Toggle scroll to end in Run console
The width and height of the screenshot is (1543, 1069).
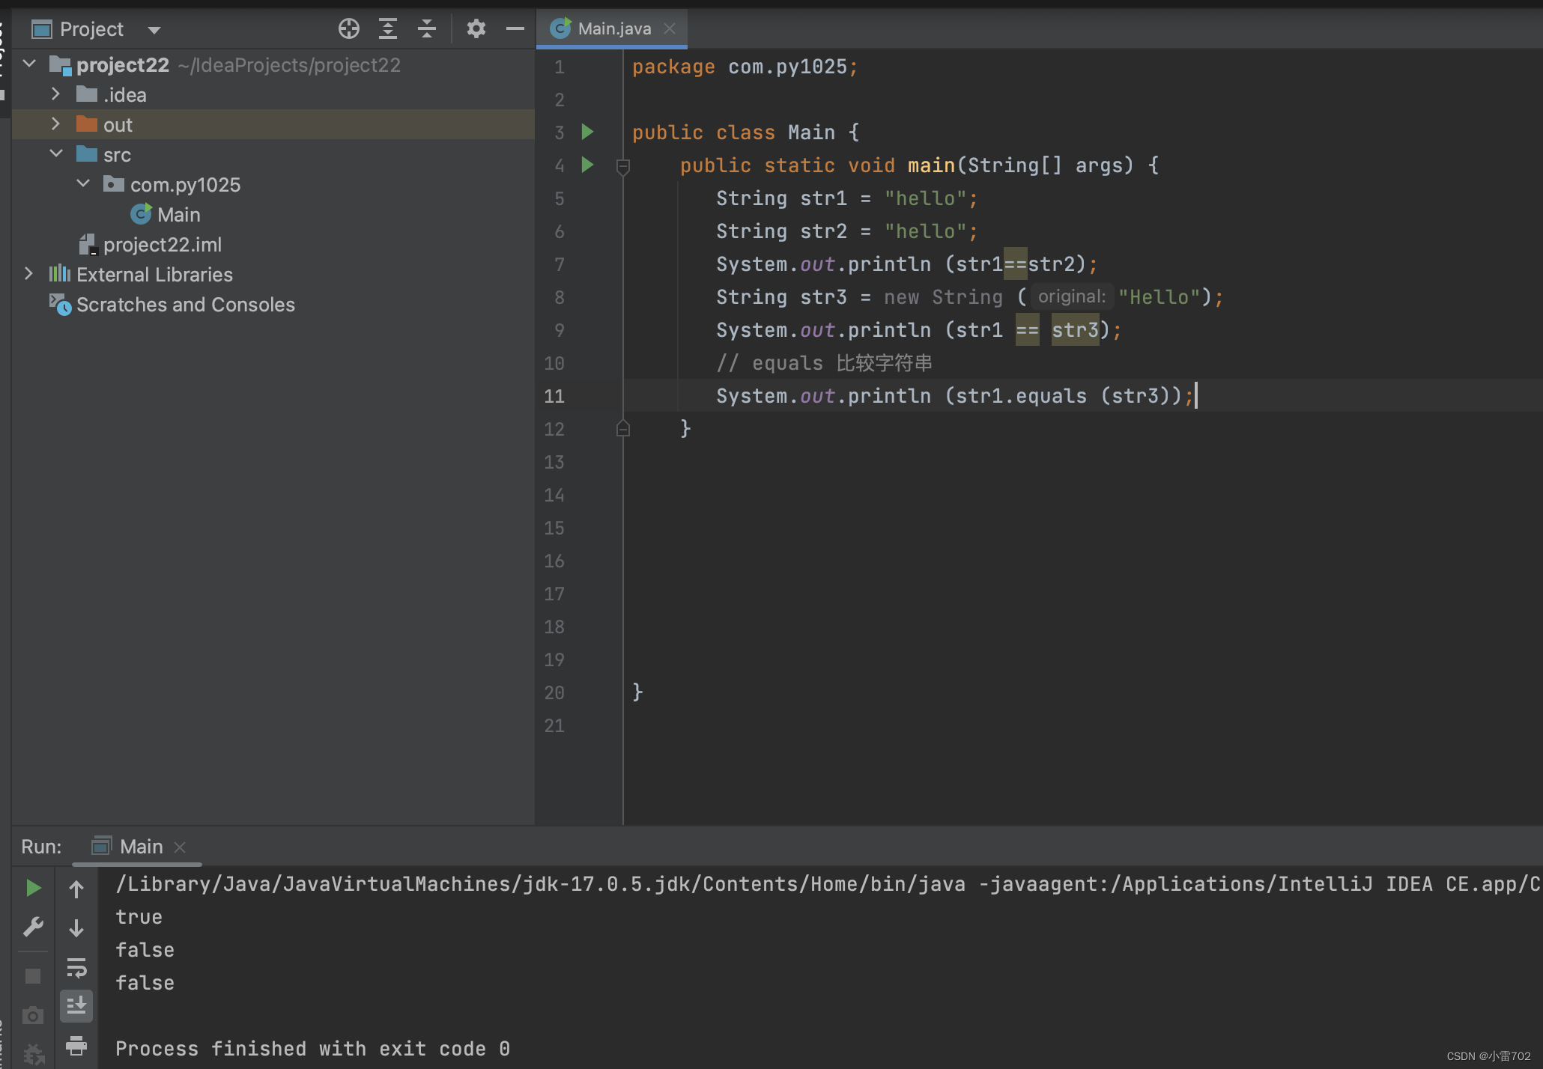coord(76,1006)
